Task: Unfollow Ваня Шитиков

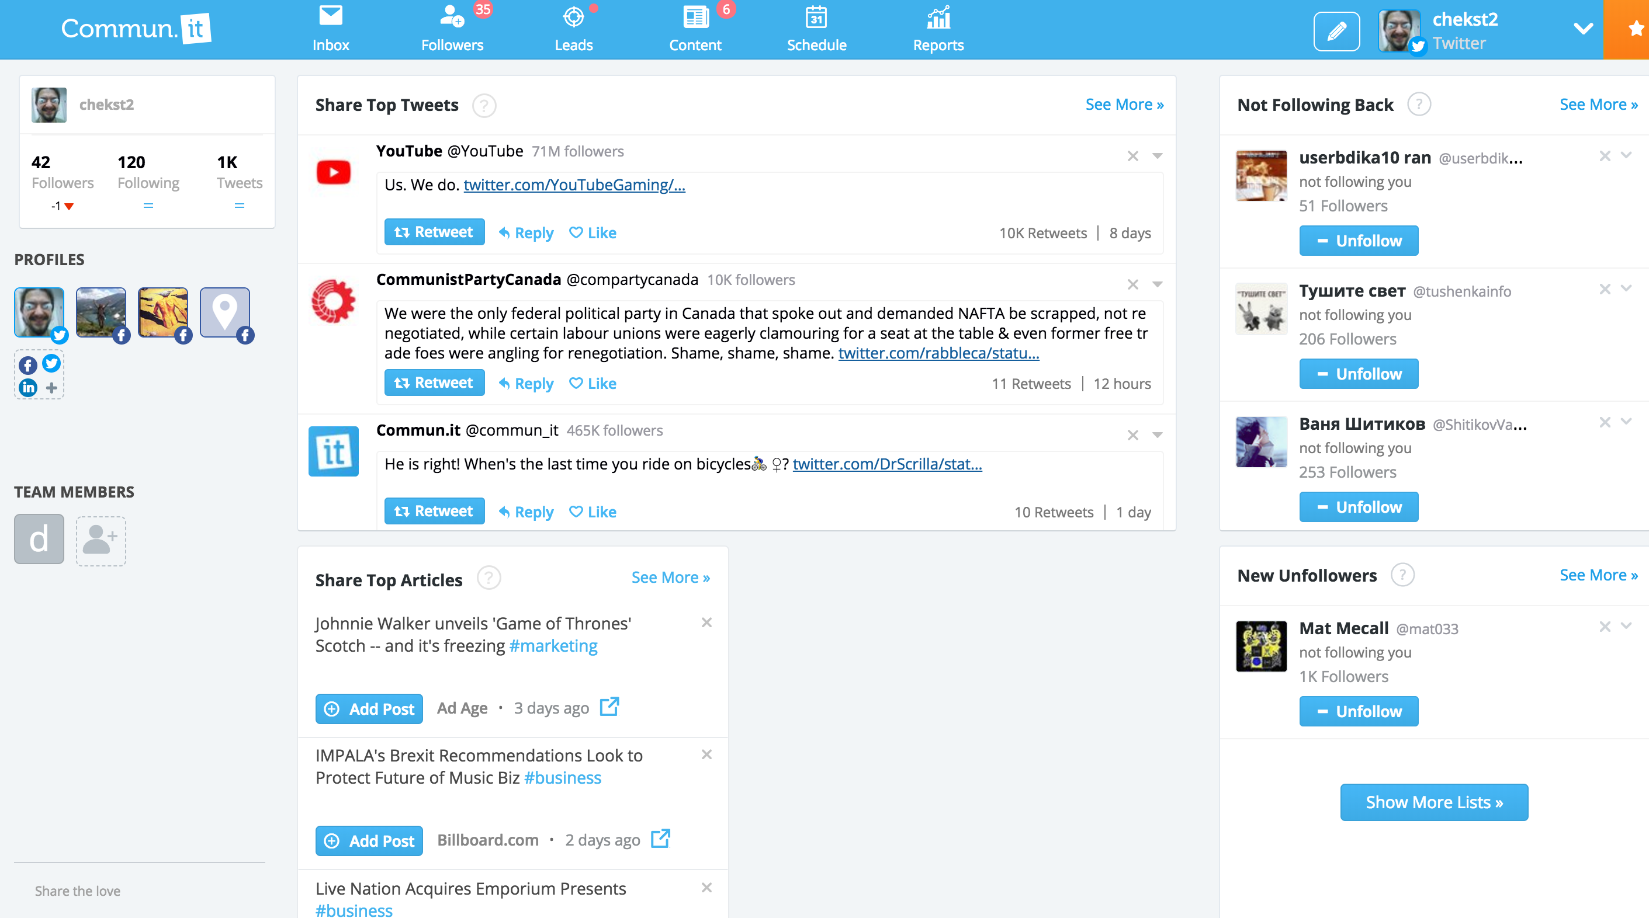Action: [1359, 507]
